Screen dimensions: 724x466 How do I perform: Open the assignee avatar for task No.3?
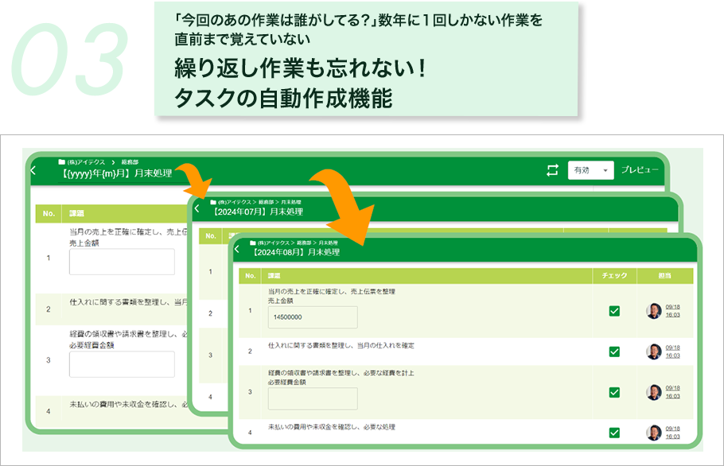click(653, 391)
